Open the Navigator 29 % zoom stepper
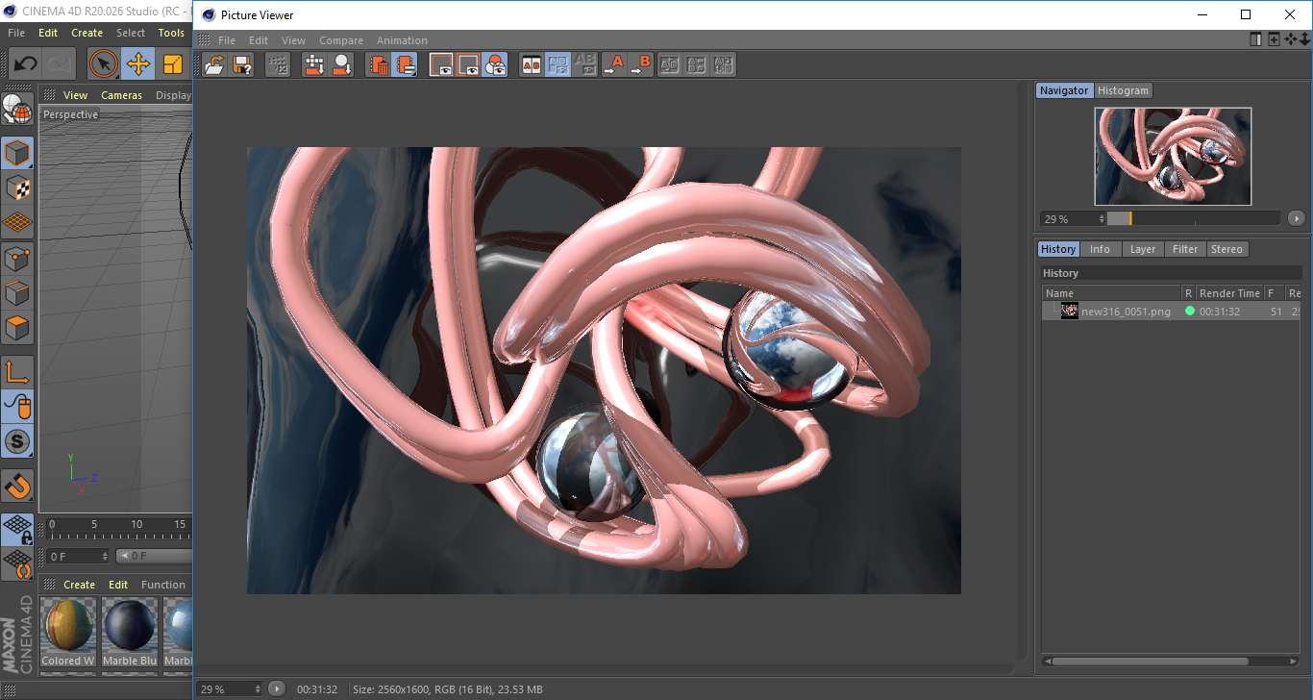Viewport: 1313px width, 700px height. coord(1102,219)
